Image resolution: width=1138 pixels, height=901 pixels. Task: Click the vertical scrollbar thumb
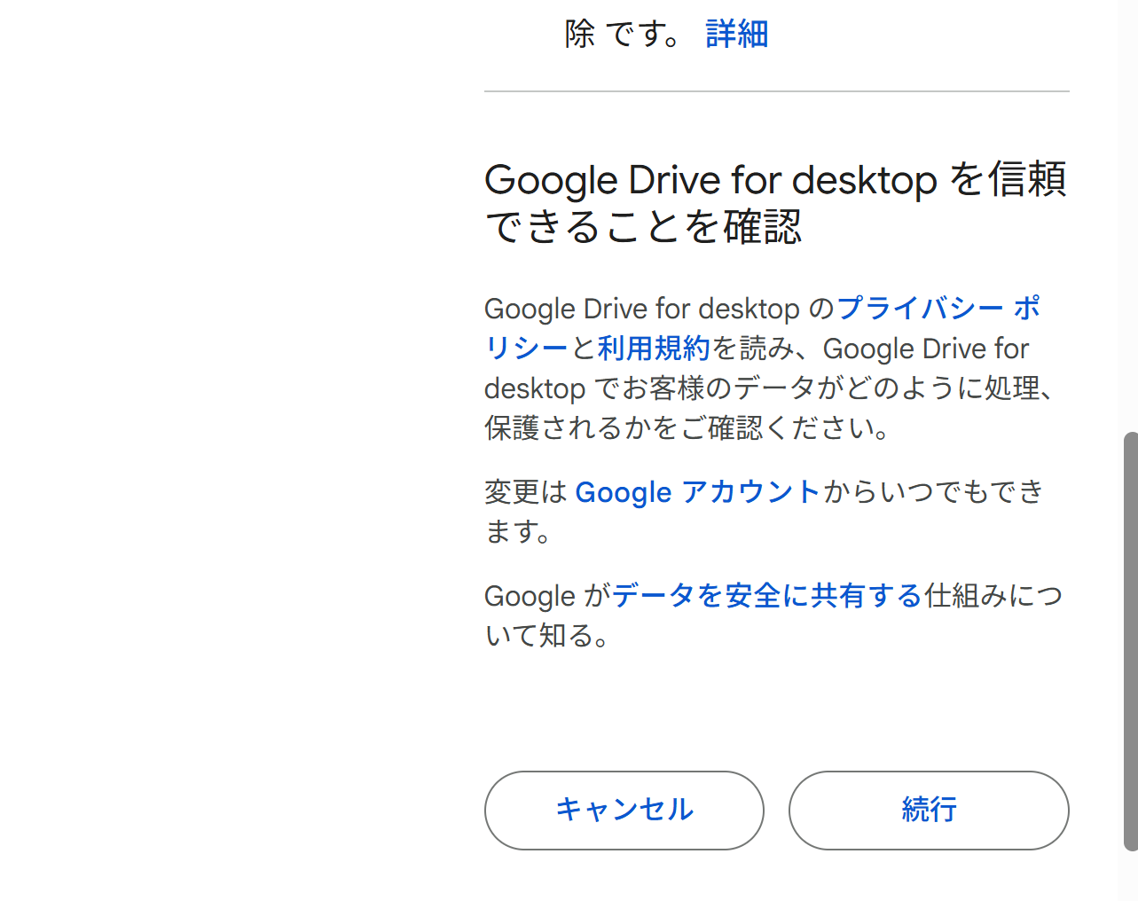point(1130,640)
